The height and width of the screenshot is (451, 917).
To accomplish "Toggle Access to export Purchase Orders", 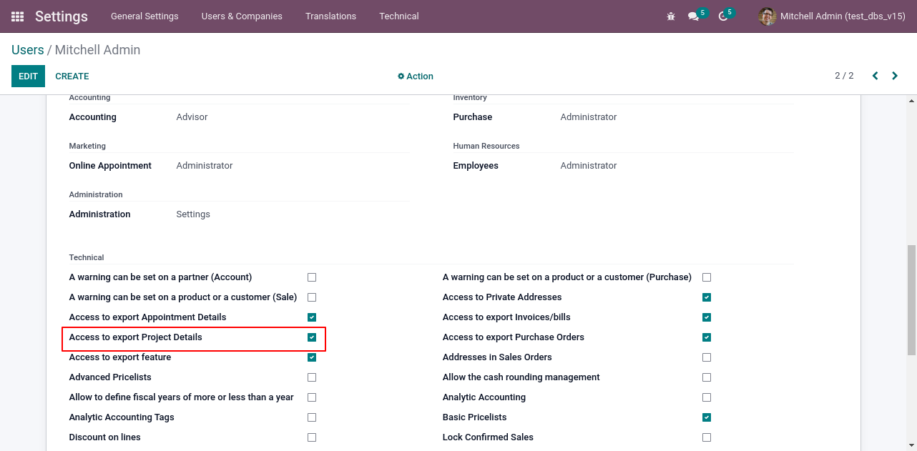I will [707, 337].
